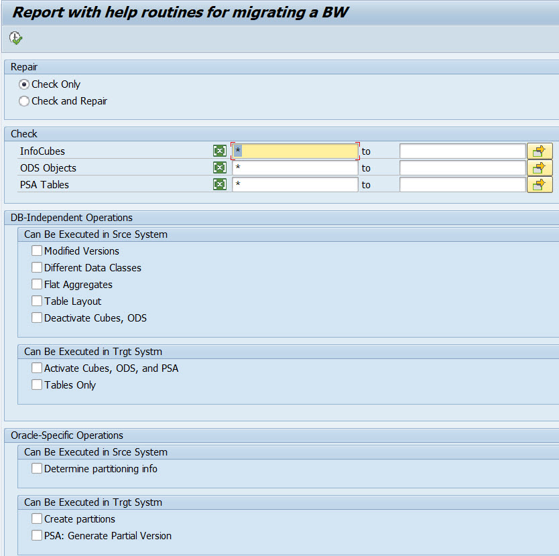Select the Check and Repair option
The height and width of the screenshot is (556, 559).
23,101
